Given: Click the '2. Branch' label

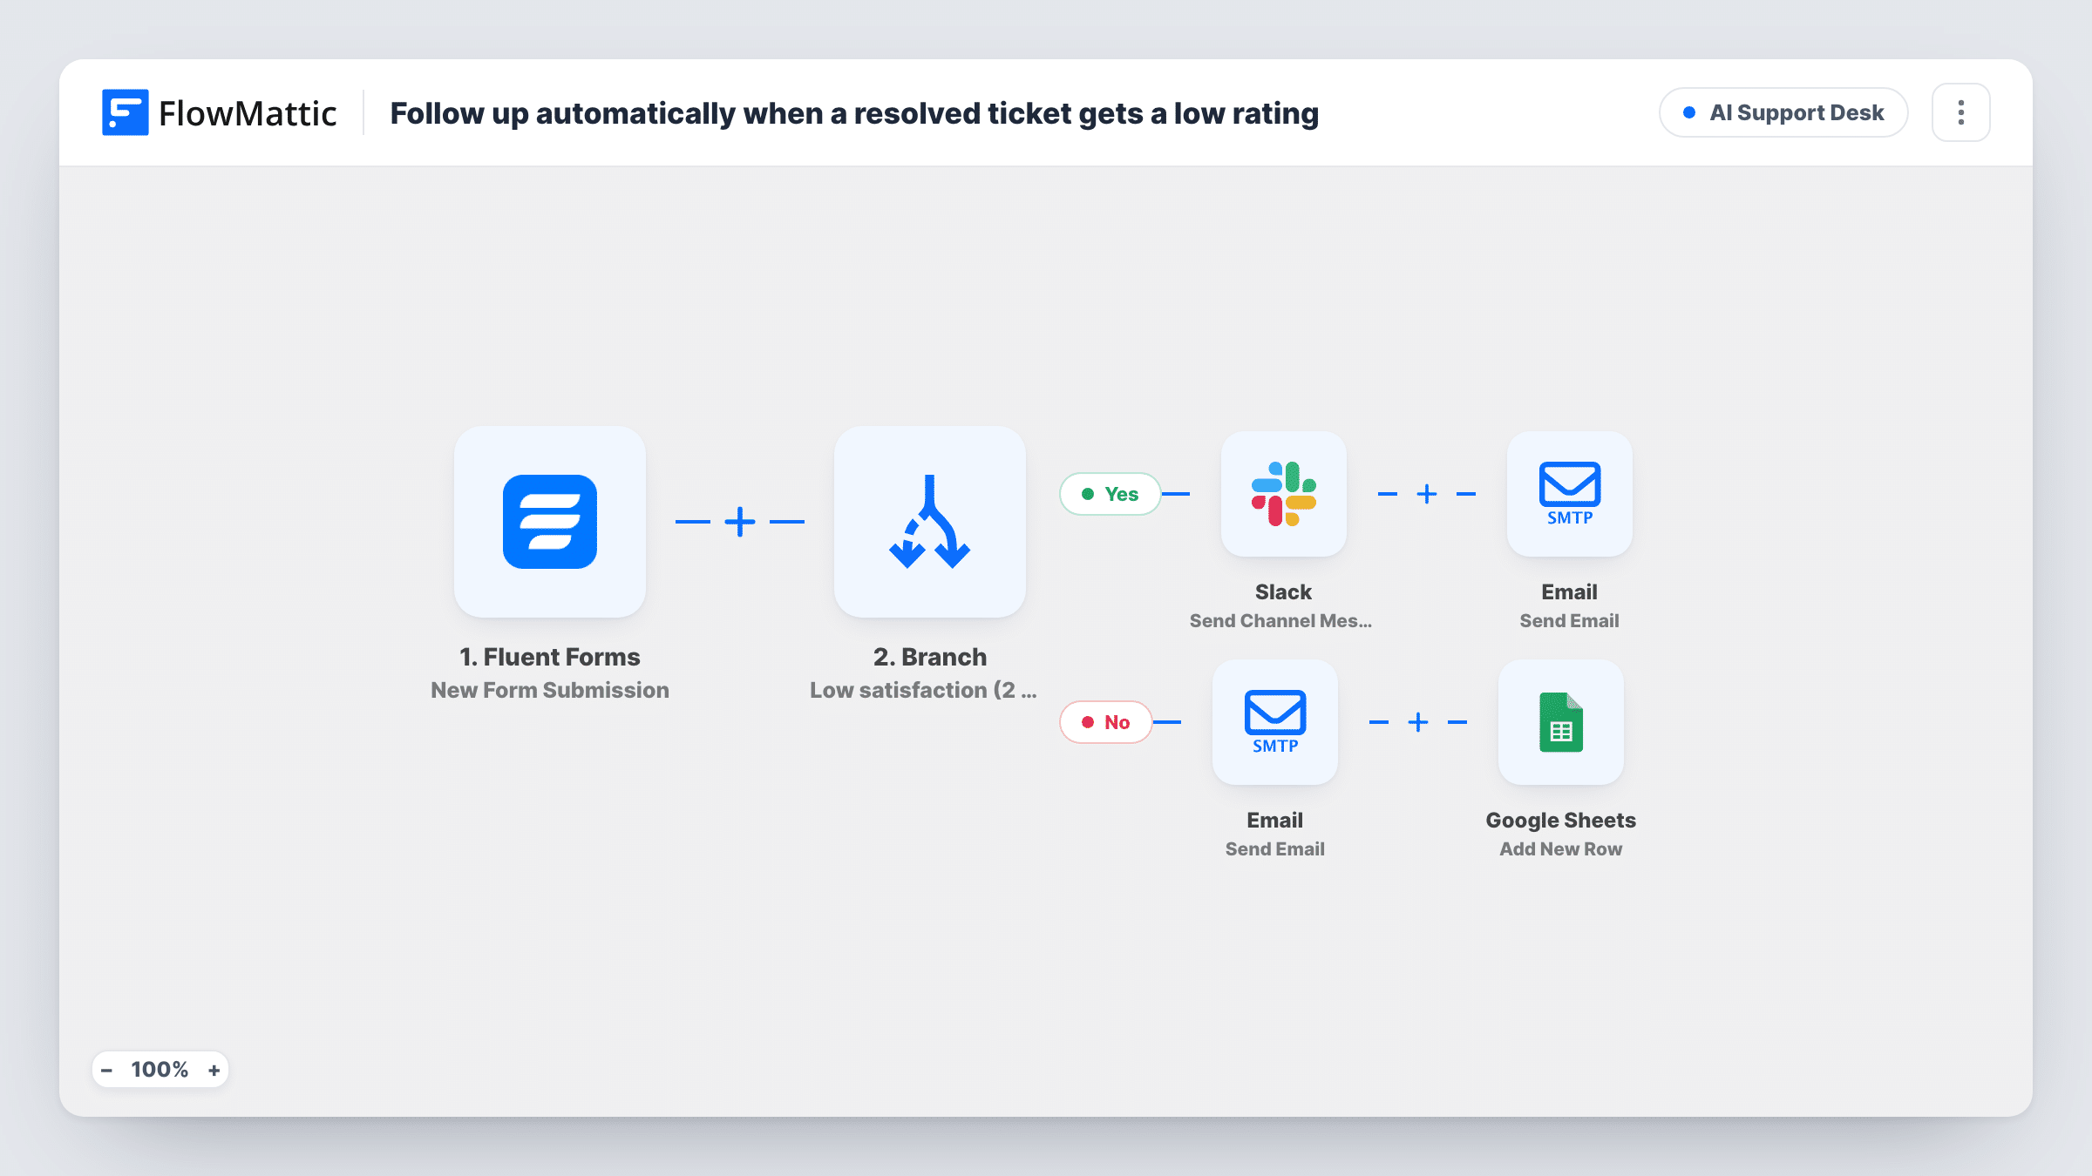Looking at the screenshot, I should (x=930, y=657).
